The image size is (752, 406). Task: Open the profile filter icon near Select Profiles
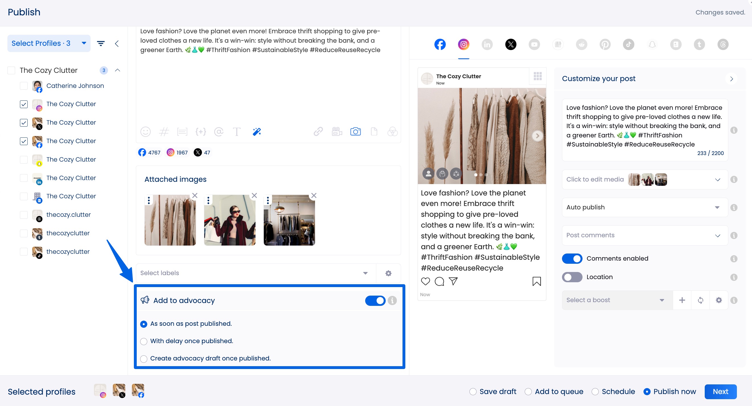(101, 43)
